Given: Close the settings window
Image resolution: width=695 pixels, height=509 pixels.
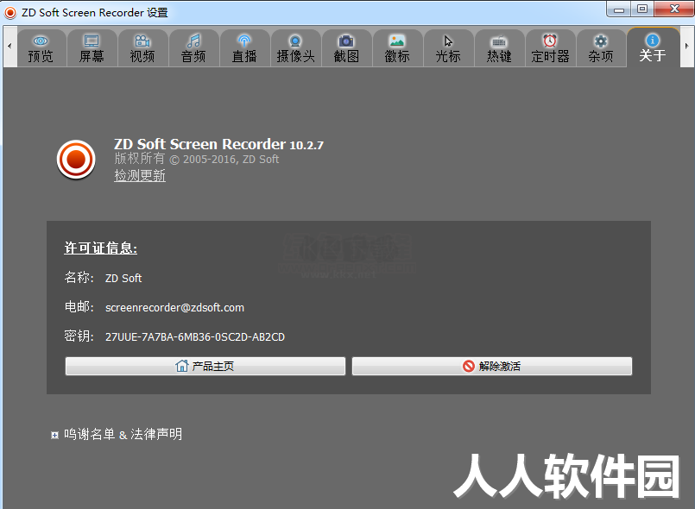Looking at the screenshot, I should [x=674, y=9].
